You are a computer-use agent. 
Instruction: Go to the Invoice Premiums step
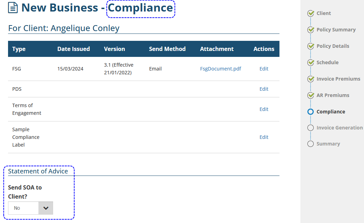pos(338,79)
